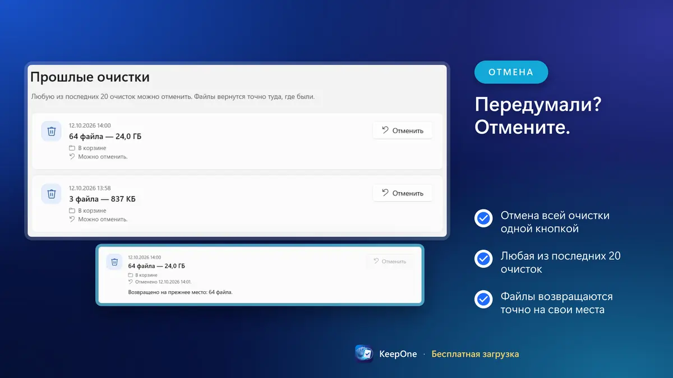The image size is (673, 378).
Task: Click folder icon in the inset card
Action: (131, 275)
